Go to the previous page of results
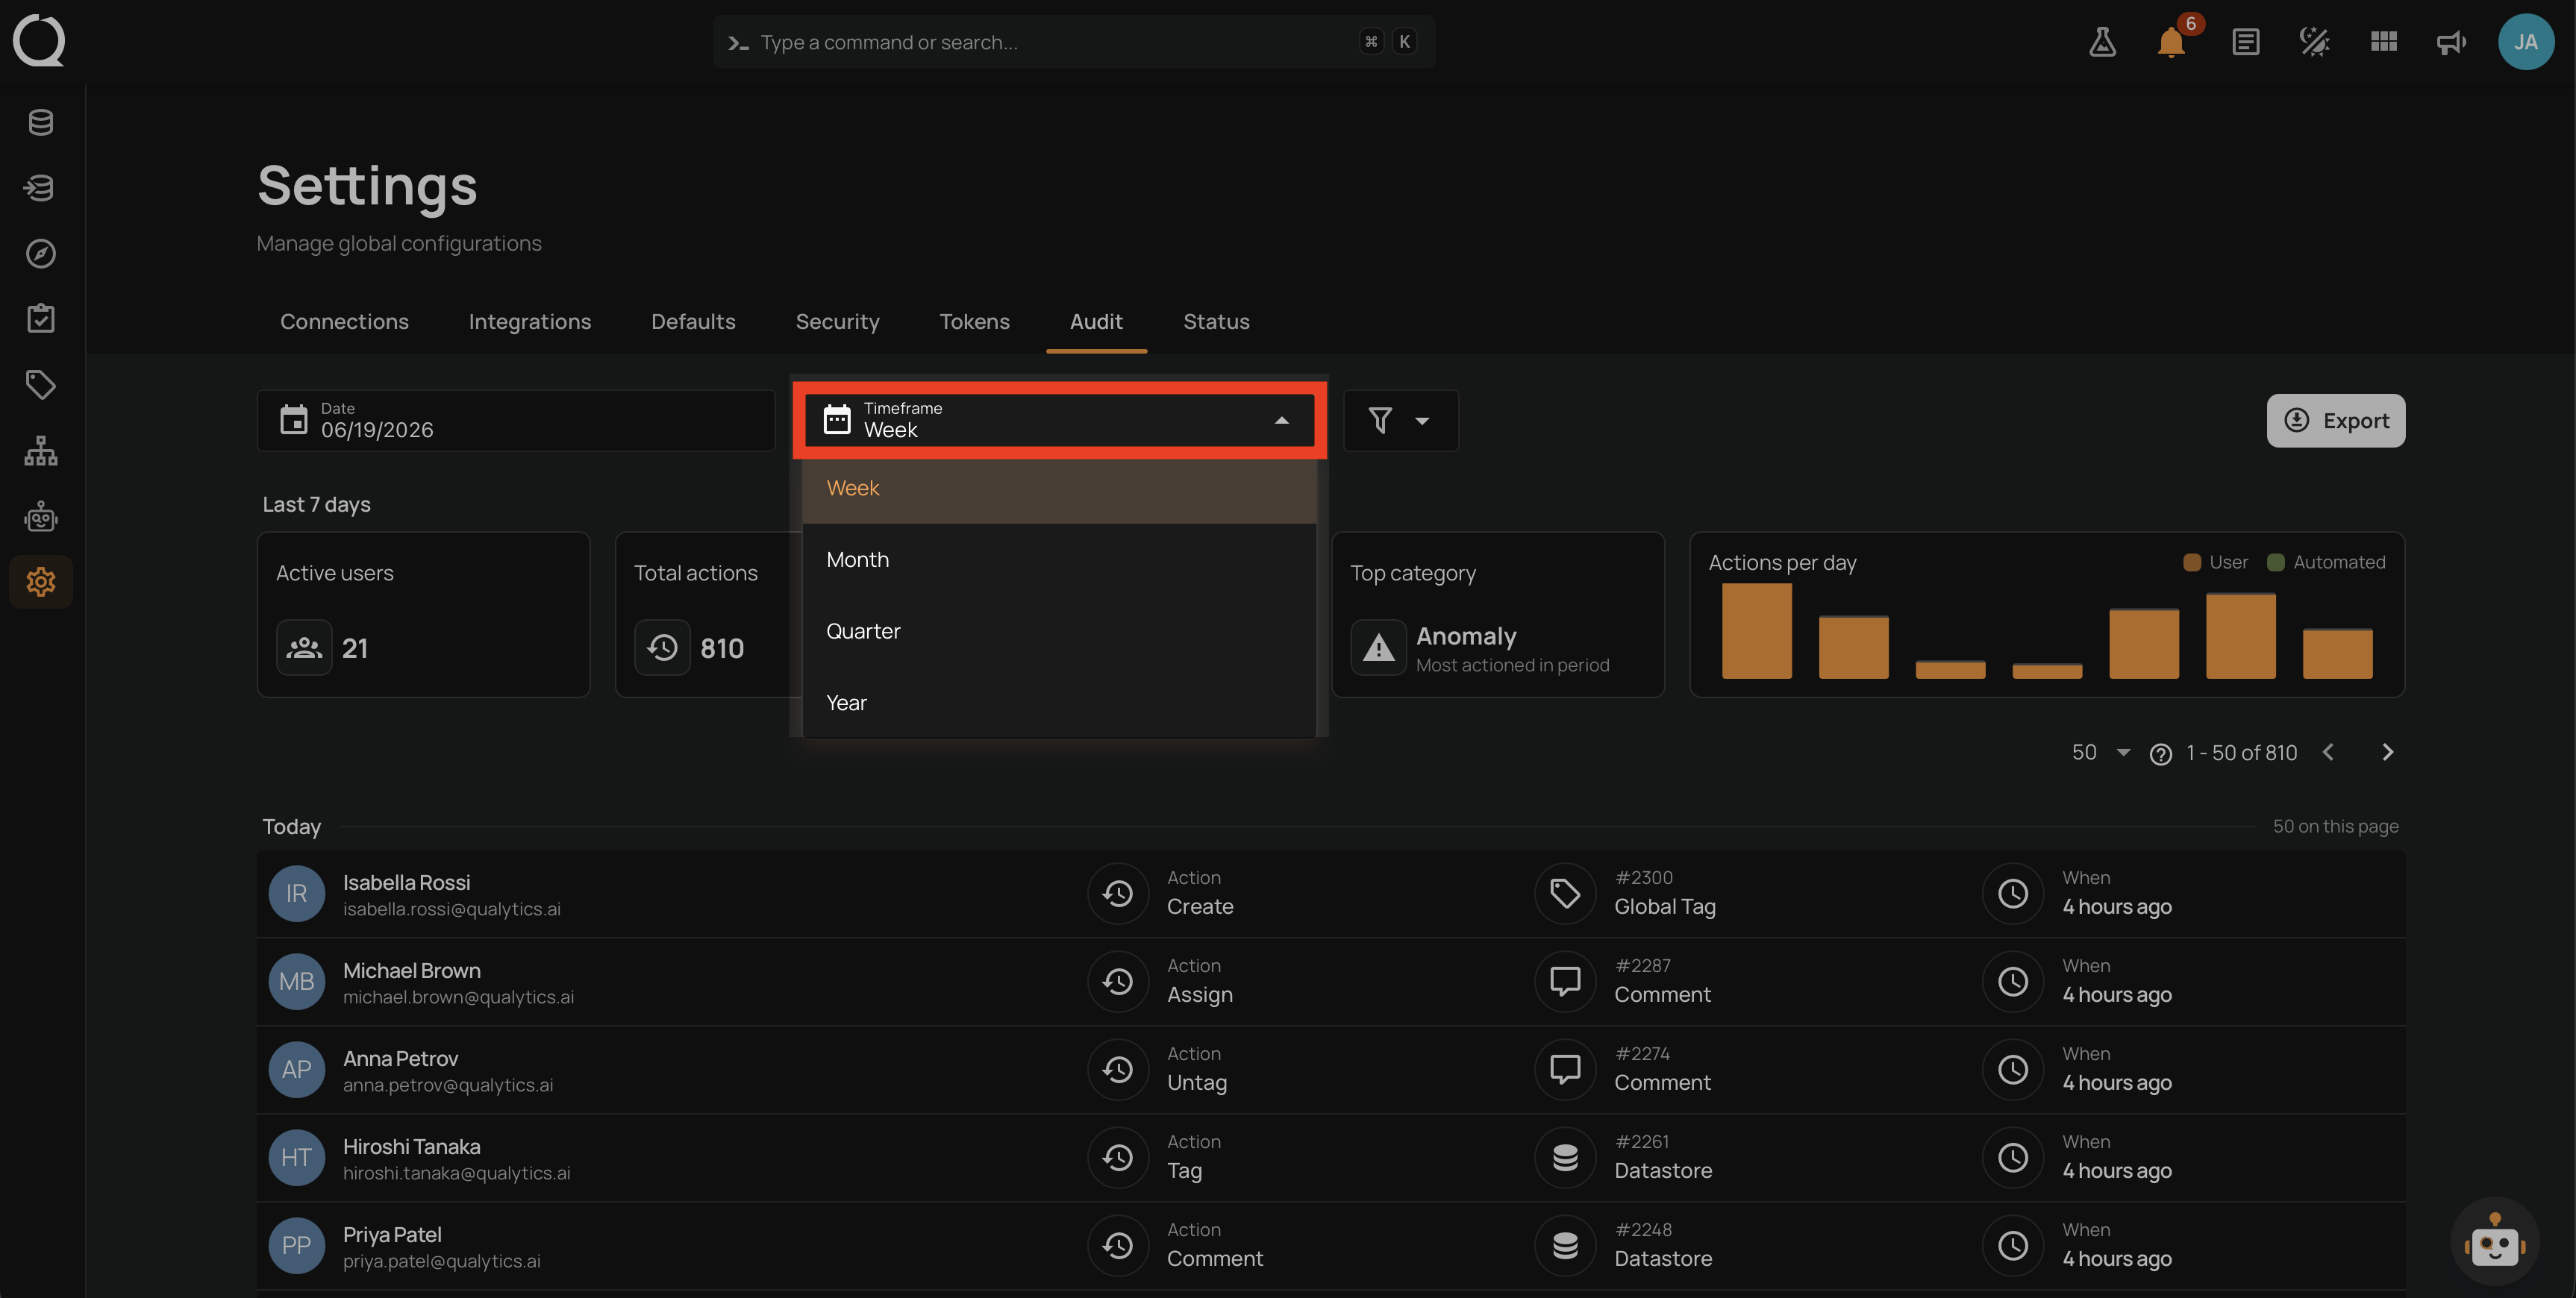2576x1298 pixels. click(x=2328, y=752)
